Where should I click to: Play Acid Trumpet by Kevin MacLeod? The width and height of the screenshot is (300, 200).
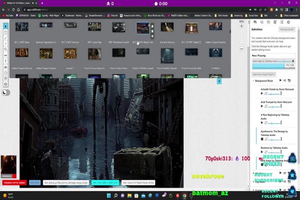(262, 106)
